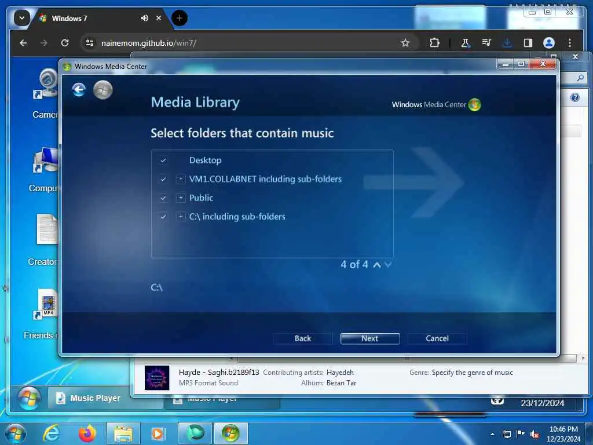Open the browser profile avatar

(549, 43)
